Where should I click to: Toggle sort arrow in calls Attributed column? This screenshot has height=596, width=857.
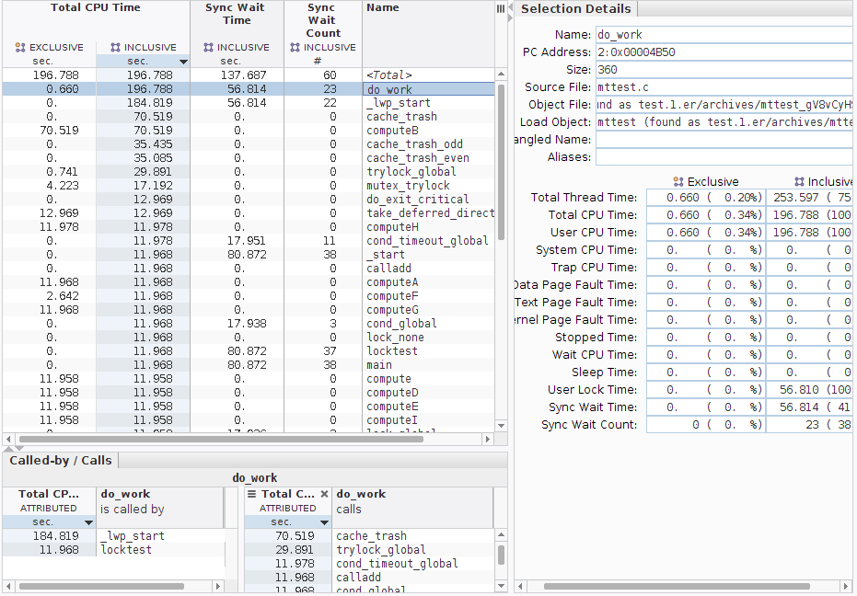click(324, 522)
